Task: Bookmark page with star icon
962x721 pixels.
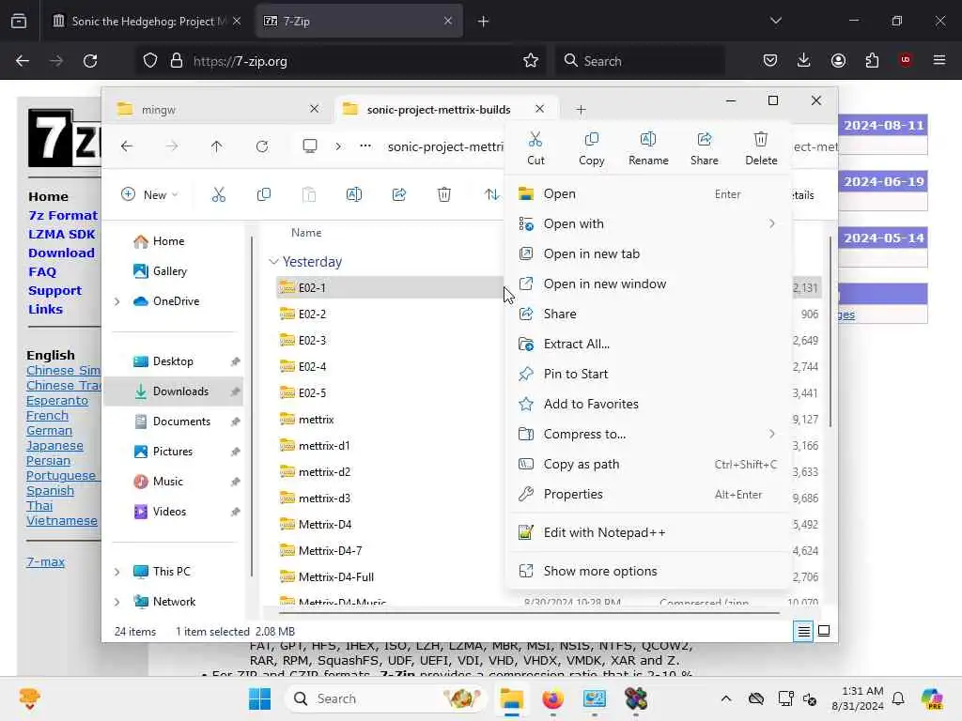Action: (531, 61)
